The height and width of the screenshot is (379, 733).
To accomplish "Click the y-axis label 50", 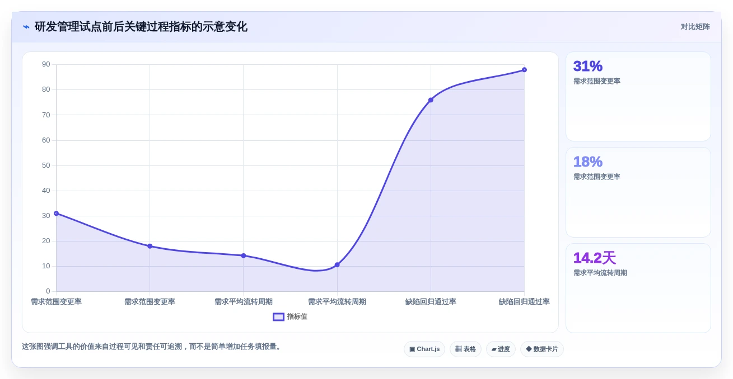I will pos(46,165).
